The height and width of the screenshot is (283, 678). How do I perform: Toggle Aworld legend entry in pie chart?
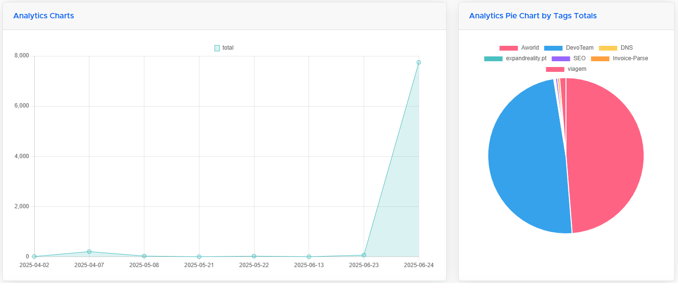519,48
